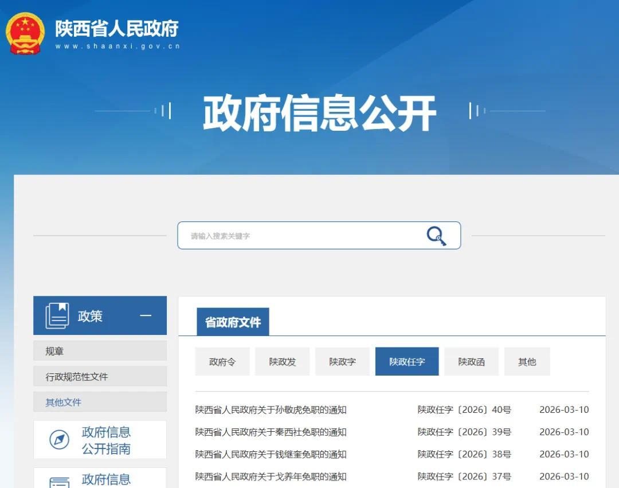This screenshot has width=619, height=488.
Task: Switch to the 陕政发 category
Action: tap(282, 361)
